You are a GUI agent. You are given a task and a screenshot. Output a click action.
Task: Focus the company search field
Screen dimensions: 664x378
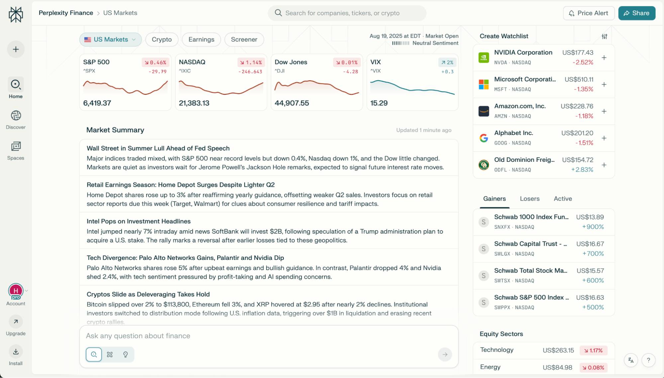pyautogui.click(x=347, y=13)
